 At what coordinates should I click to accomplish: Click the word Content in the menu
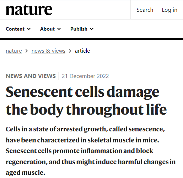tap(15, 29)
